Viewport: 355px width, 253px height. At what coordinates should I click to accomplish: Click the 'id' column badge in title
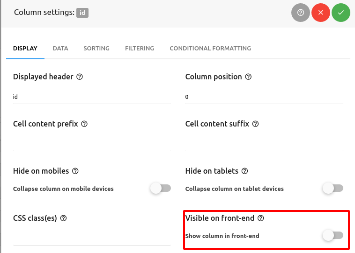point(82,13)
